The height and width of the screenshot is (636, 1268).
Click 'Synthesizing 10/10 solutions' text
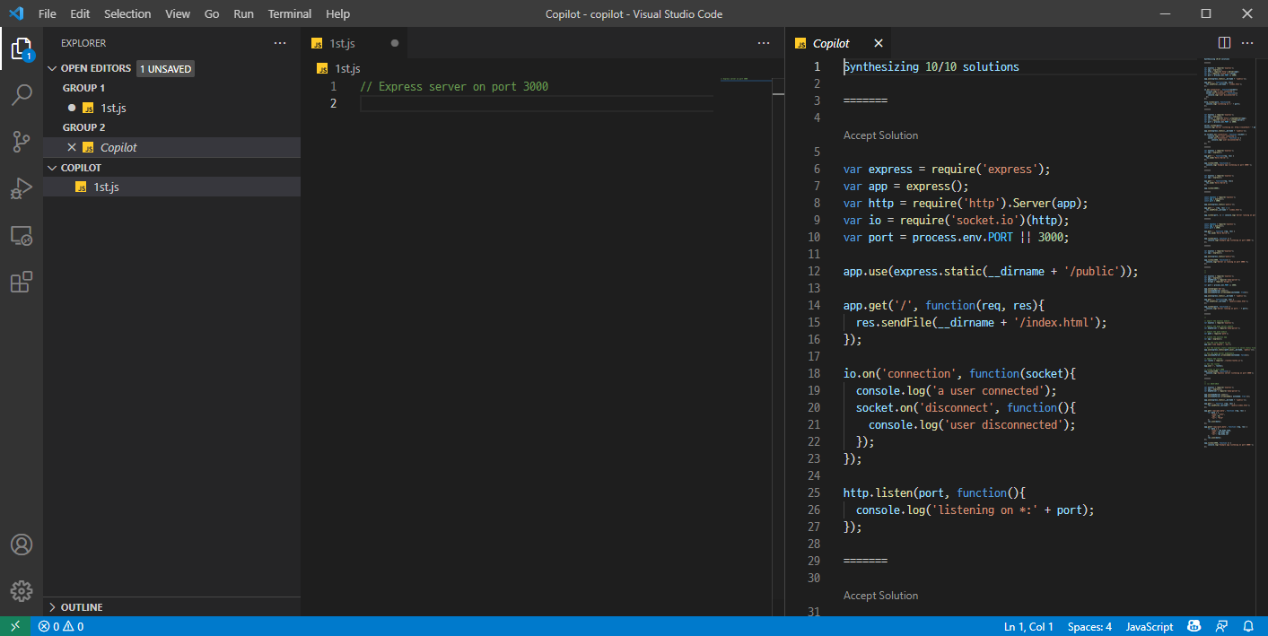931,66
